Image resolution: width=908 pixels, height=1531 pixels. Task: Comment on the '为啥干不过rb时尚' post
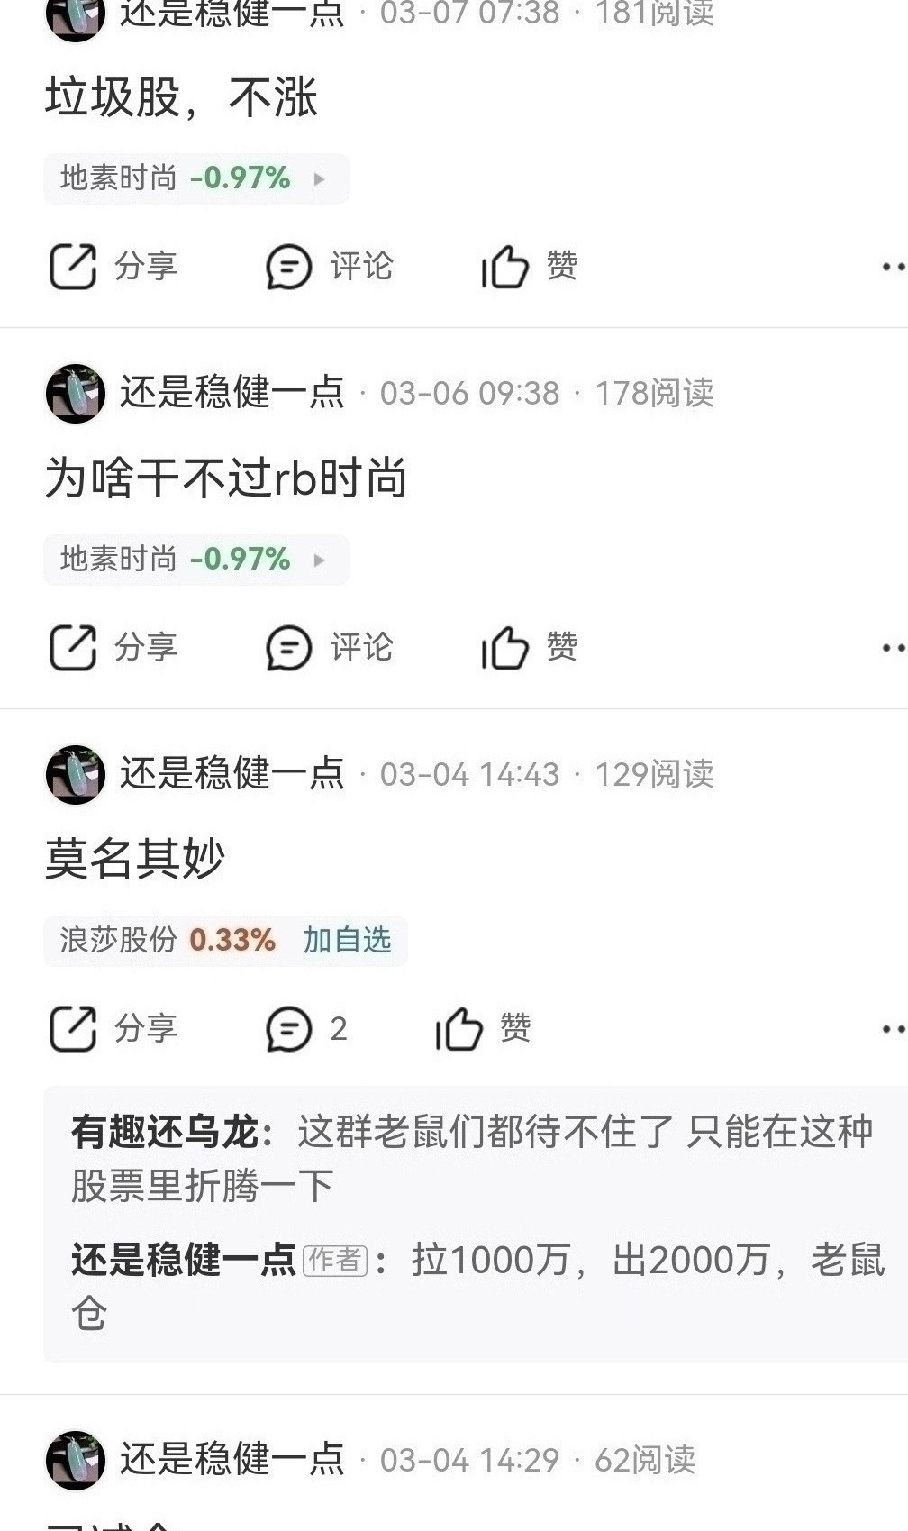289,648
